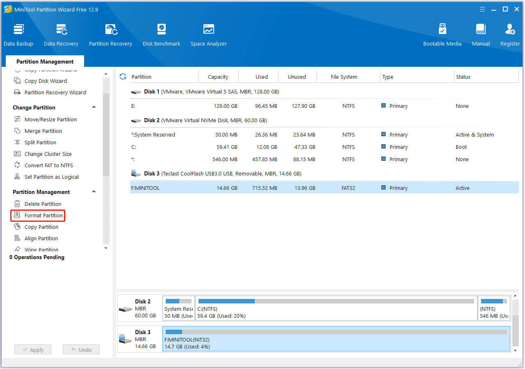
Task: Click the Register icon
Action: pyautogui.click(x=509, y=34)
